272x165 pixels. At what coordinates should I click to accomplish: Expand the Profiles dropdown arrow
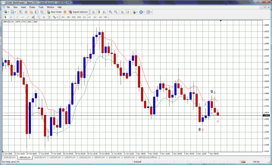tap(15, 12)
